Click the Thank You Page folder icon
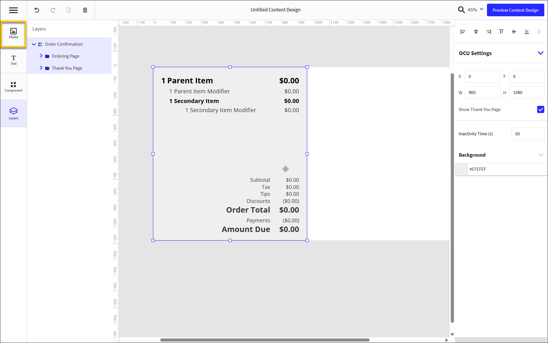Image resolution: width=548 pixels, height=343 pixels. coord(47,68)
